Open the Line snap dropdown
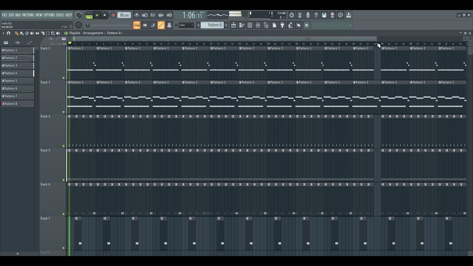473x266 pixels. (x=186, y=25)
